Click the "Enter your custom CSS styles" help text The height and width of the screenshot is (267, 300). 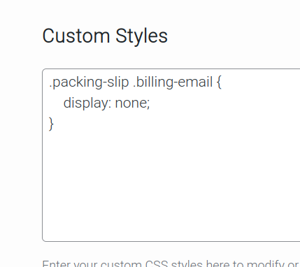click(171, 264)
